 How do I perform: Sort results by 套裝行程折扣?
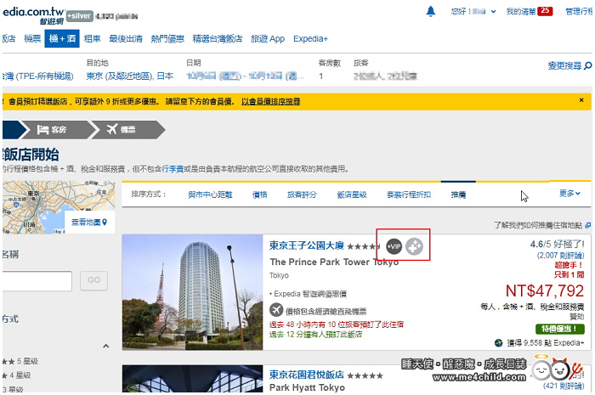pyautogui.click(x=409, y=195)
